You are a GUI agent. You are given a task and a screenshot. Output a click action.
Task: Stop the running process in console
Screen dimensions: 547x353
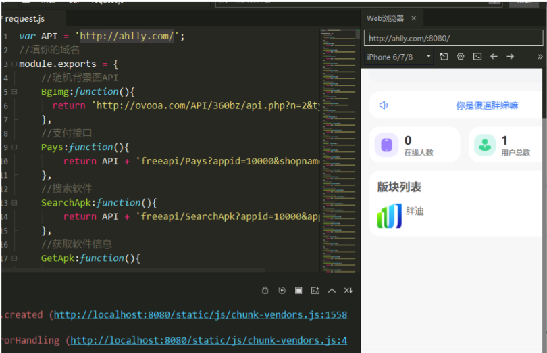[x=298, y=291]
